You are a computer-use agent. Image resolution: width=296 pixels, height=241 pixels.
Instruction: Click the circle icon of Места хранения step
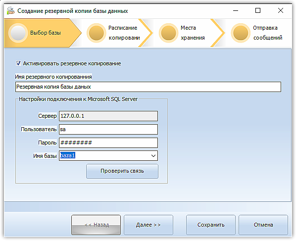click(168, 33)
